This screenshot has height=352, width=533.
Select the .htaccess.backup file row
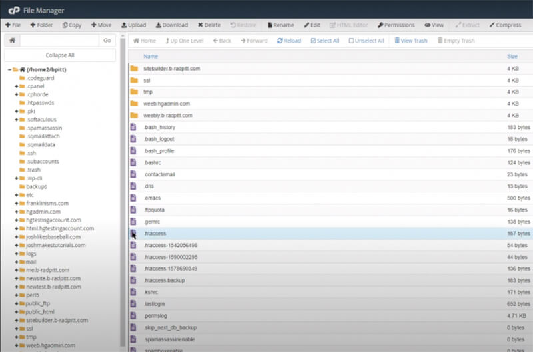(165, 281)
